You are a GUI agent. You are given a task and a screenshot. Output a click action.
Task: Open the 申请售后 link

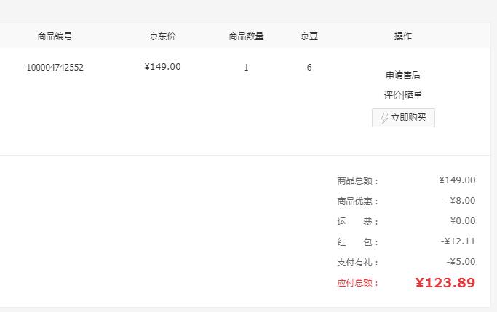(403, 75)
